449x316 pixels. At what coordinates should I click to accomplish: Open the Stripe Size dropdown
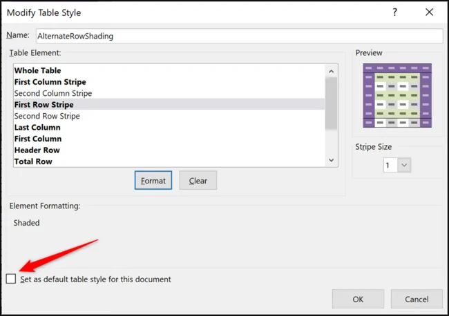404,166
